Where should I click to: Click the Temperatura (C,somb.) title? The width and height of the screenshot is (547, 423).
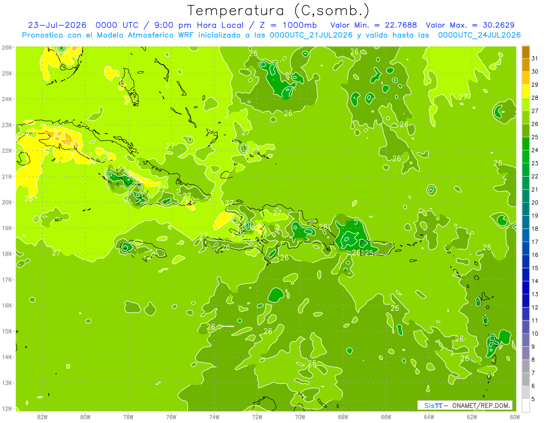(x=279, y=10)
